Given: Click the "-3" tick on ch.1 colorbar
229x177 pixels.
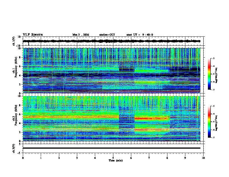Looking at the screenshot, I should [x=213, y=58].
